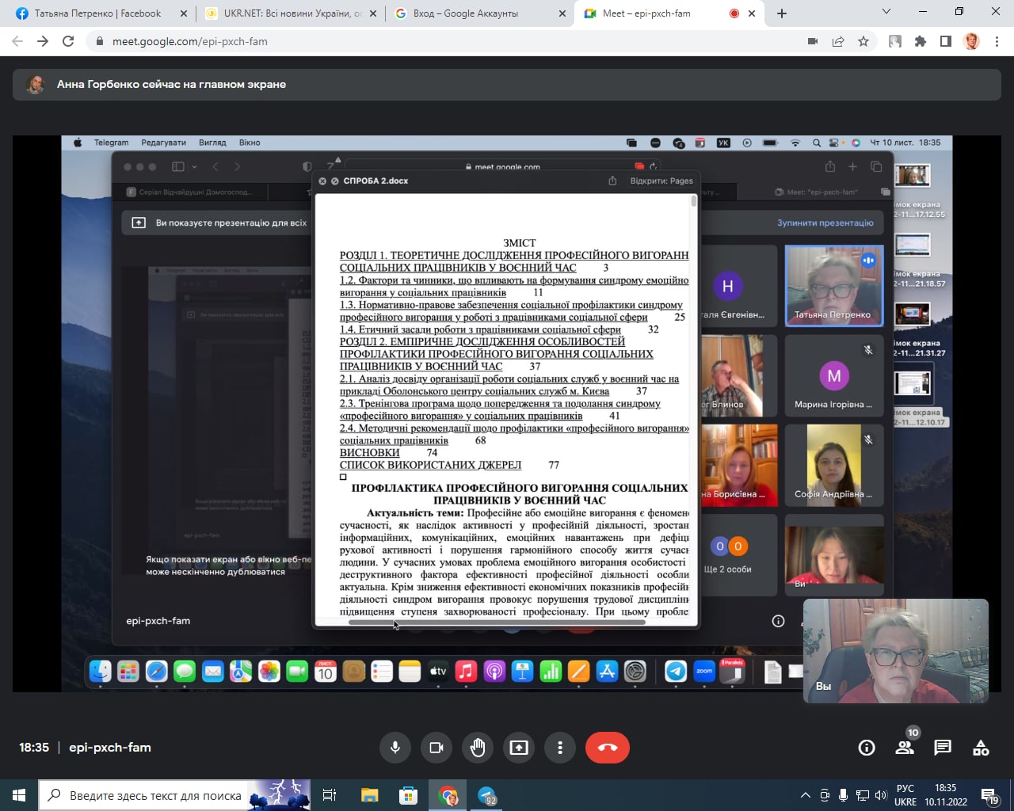The height and width of the screenshot is (811, 1014).
Task: Switch to the UKR.NET news tab
Action: (x=289, y=13)
